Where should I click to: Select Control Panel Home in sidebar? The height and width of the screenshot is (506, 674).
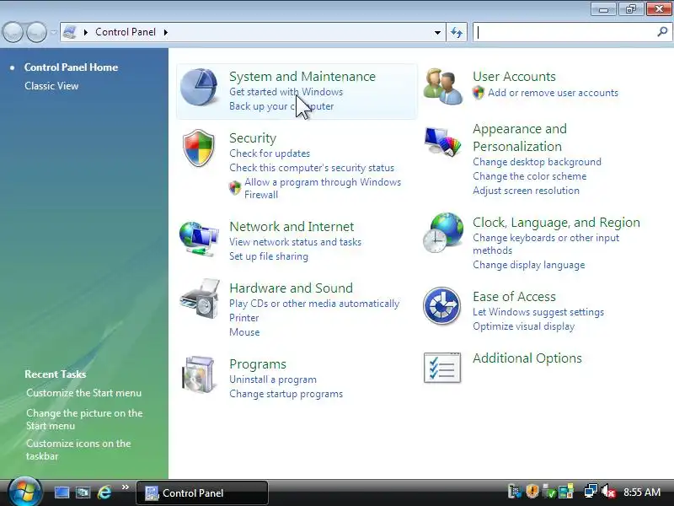[x=71, y=67]
